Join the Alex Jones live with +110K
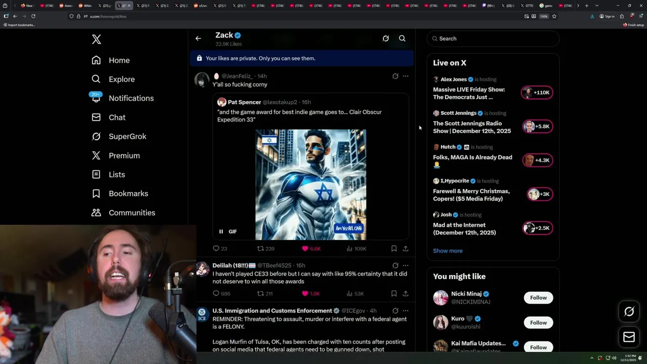Screen dimensions: 647x364 click(537, 93)
